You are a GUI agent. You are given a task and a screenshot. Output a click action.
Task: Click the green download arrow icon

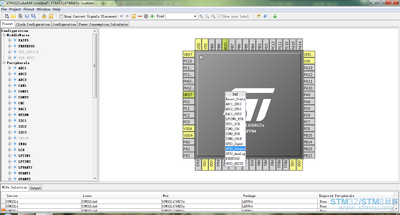(x=275, y=16)
